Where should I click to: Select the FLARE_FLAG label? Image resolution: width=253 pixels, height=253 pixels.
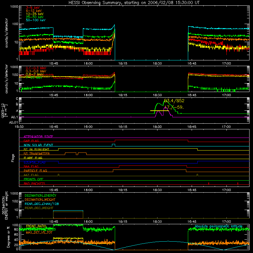(x=33, y=158)
